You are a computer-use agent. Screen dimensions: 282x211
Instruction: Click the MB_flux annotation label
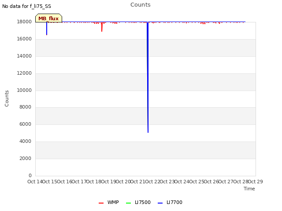(x=48, y=18)
